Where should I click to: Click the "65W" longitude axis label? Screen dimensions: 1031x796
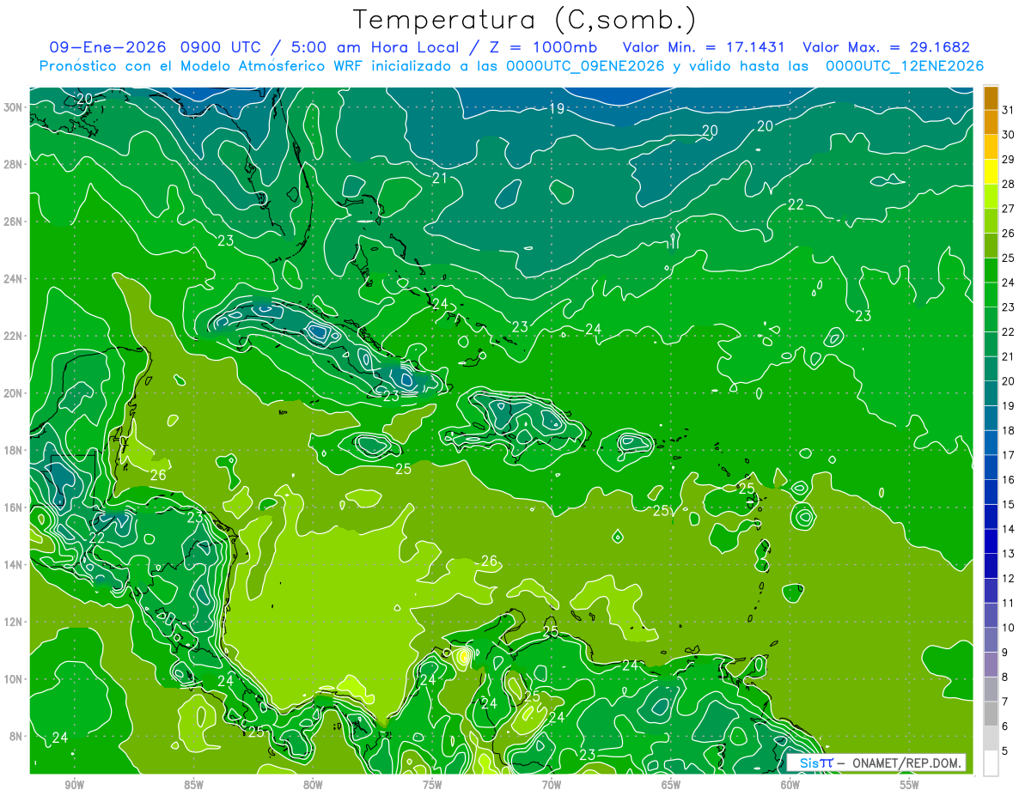tap(671, 785)
